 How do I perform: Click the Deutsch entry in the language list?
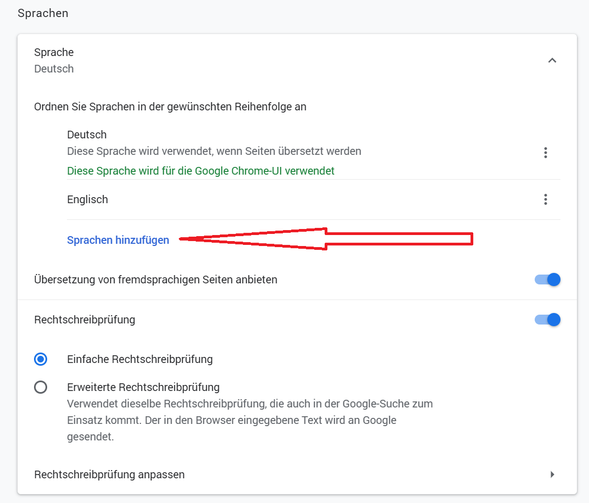[x=87, y=135]
